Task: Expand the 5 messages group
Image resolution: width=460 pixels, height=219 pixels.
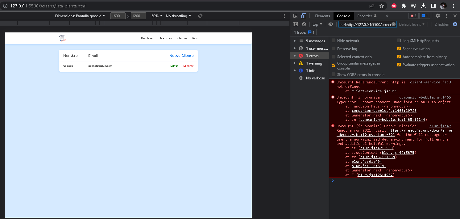Action: click(x=295, y=41)
